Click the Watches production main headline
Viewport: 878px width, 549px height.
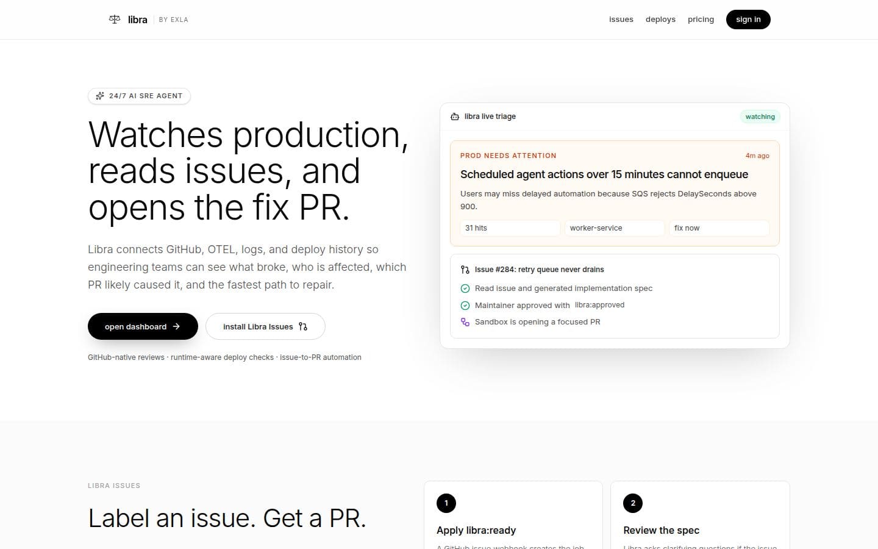click(x=248, y=171)
